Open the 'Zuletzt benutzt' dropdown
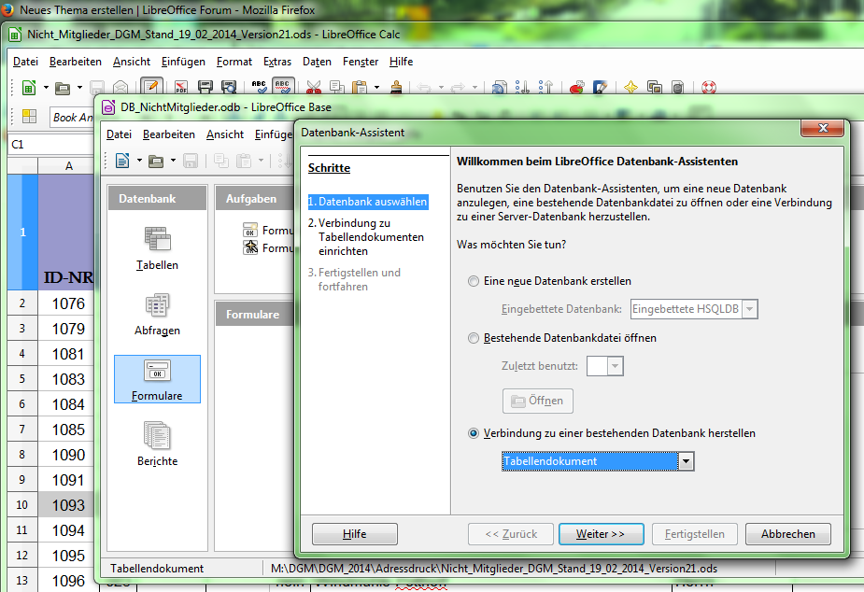This screenshot has width=864, height=592. [x=616, y=366]
